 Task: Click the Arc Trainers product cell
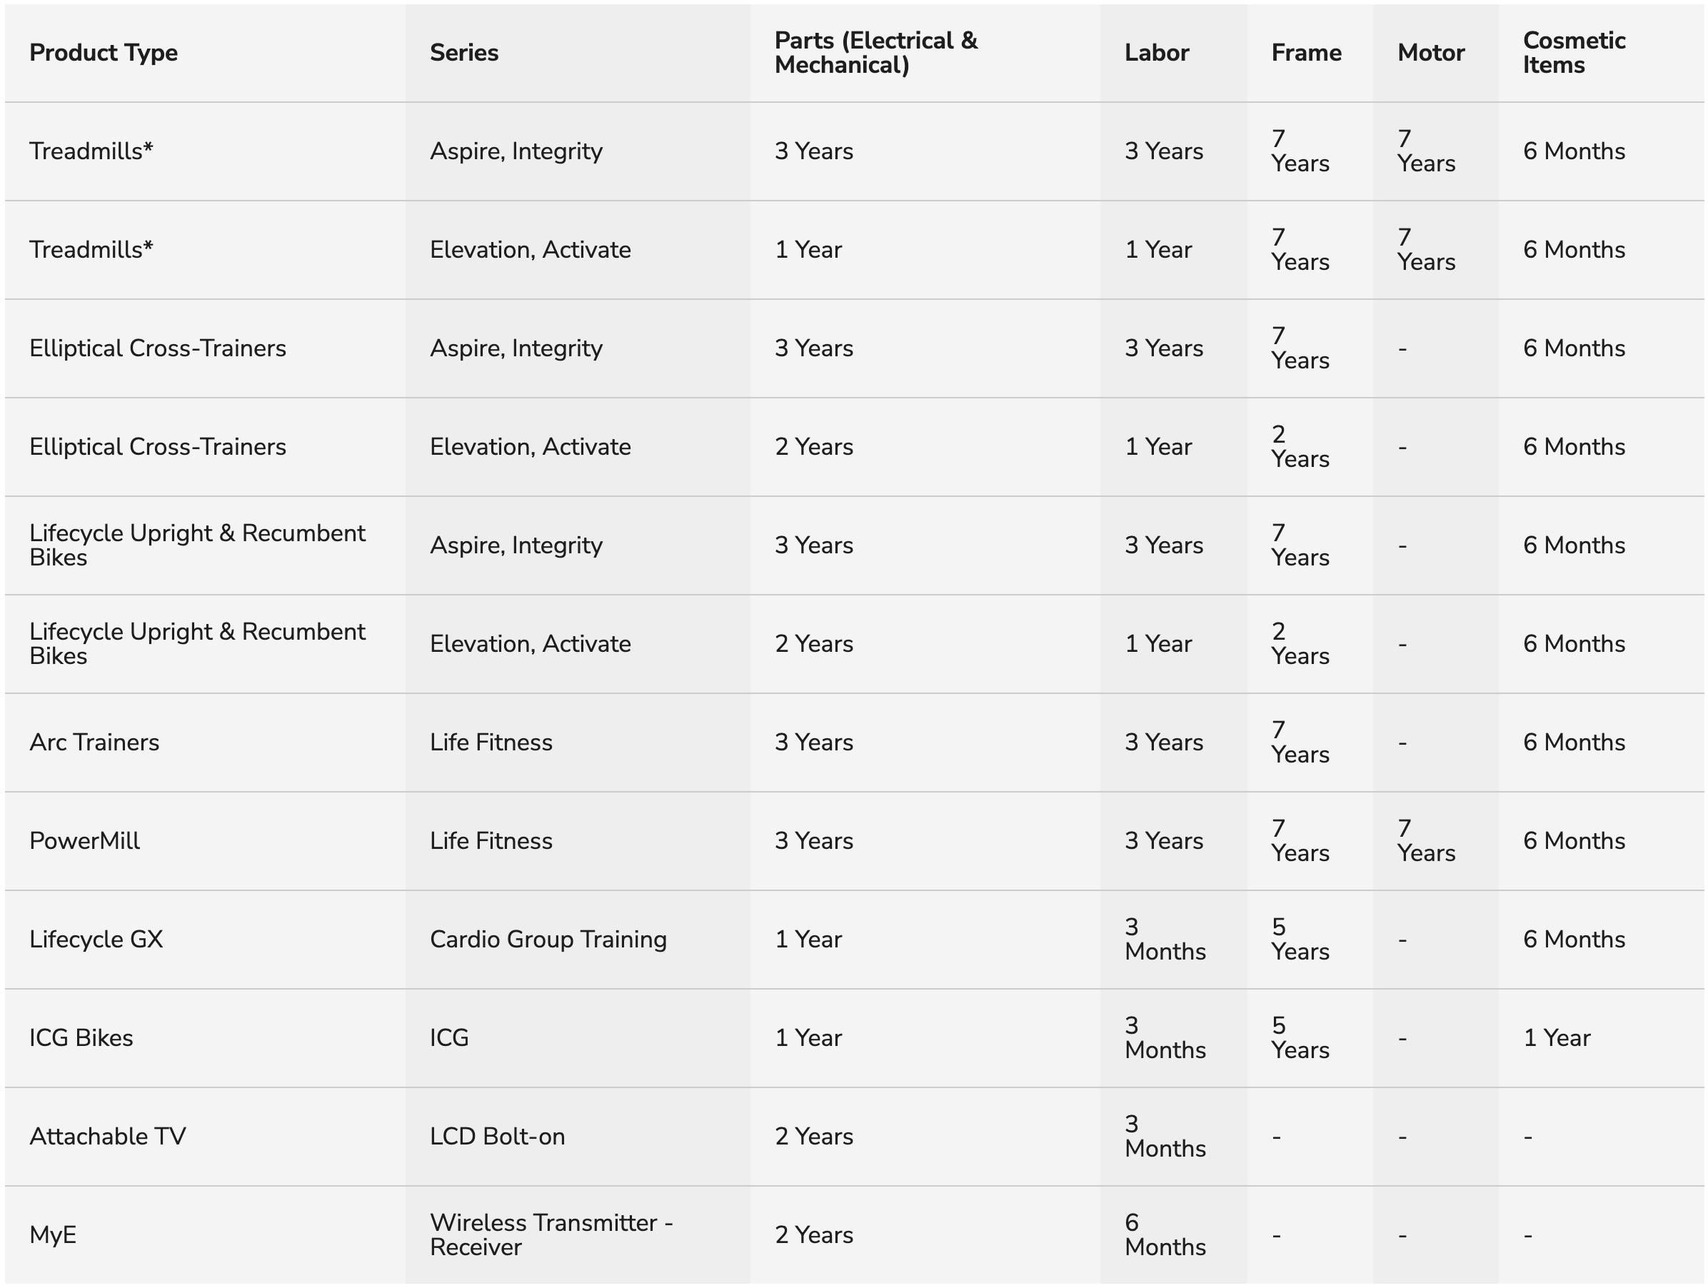click(x=94, y=742)
